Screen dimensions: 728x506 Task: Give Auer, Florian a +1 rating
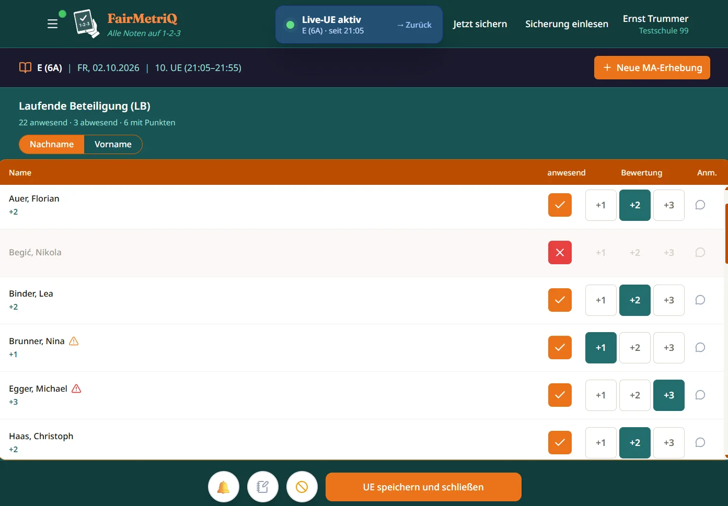click(601, 205)
